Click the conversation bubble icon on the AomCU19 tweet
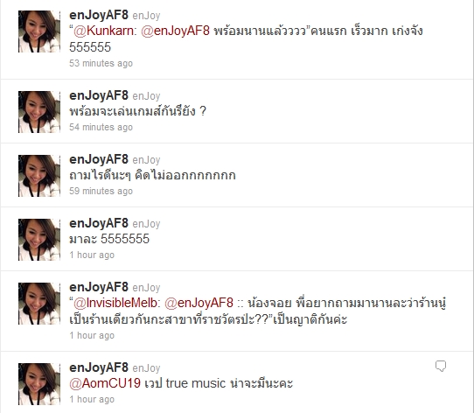 441,366
